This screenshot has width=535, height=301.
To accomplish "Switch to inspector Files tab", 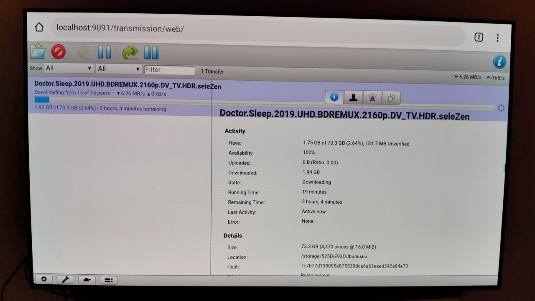I will tap(391, 98).
